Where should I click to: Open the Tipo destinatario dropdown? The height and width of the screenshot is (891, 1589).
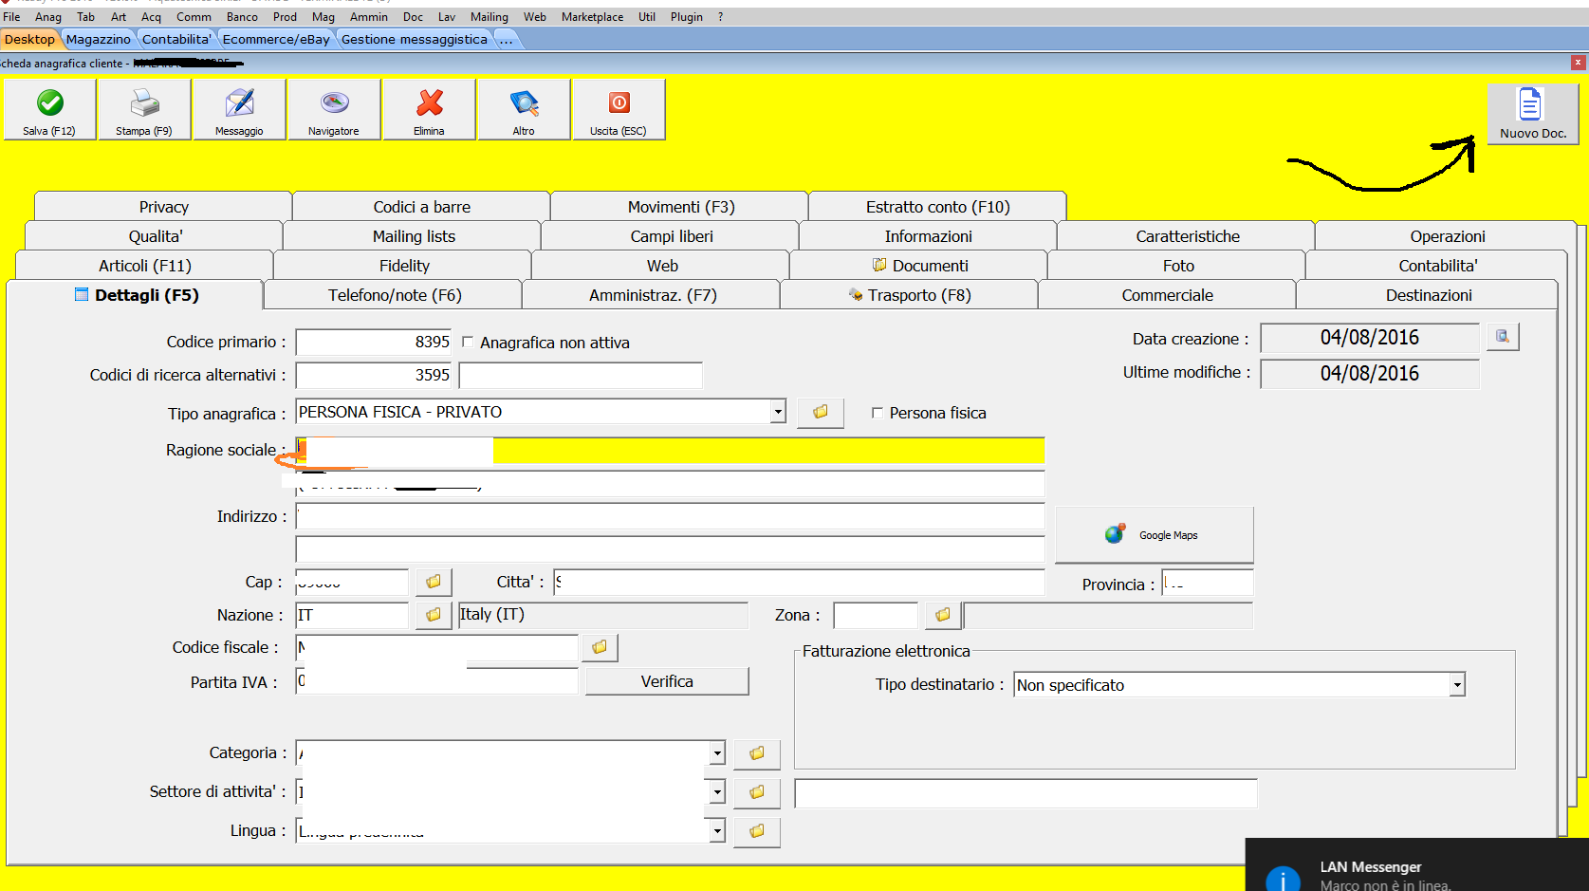[x=1457, y=685]
